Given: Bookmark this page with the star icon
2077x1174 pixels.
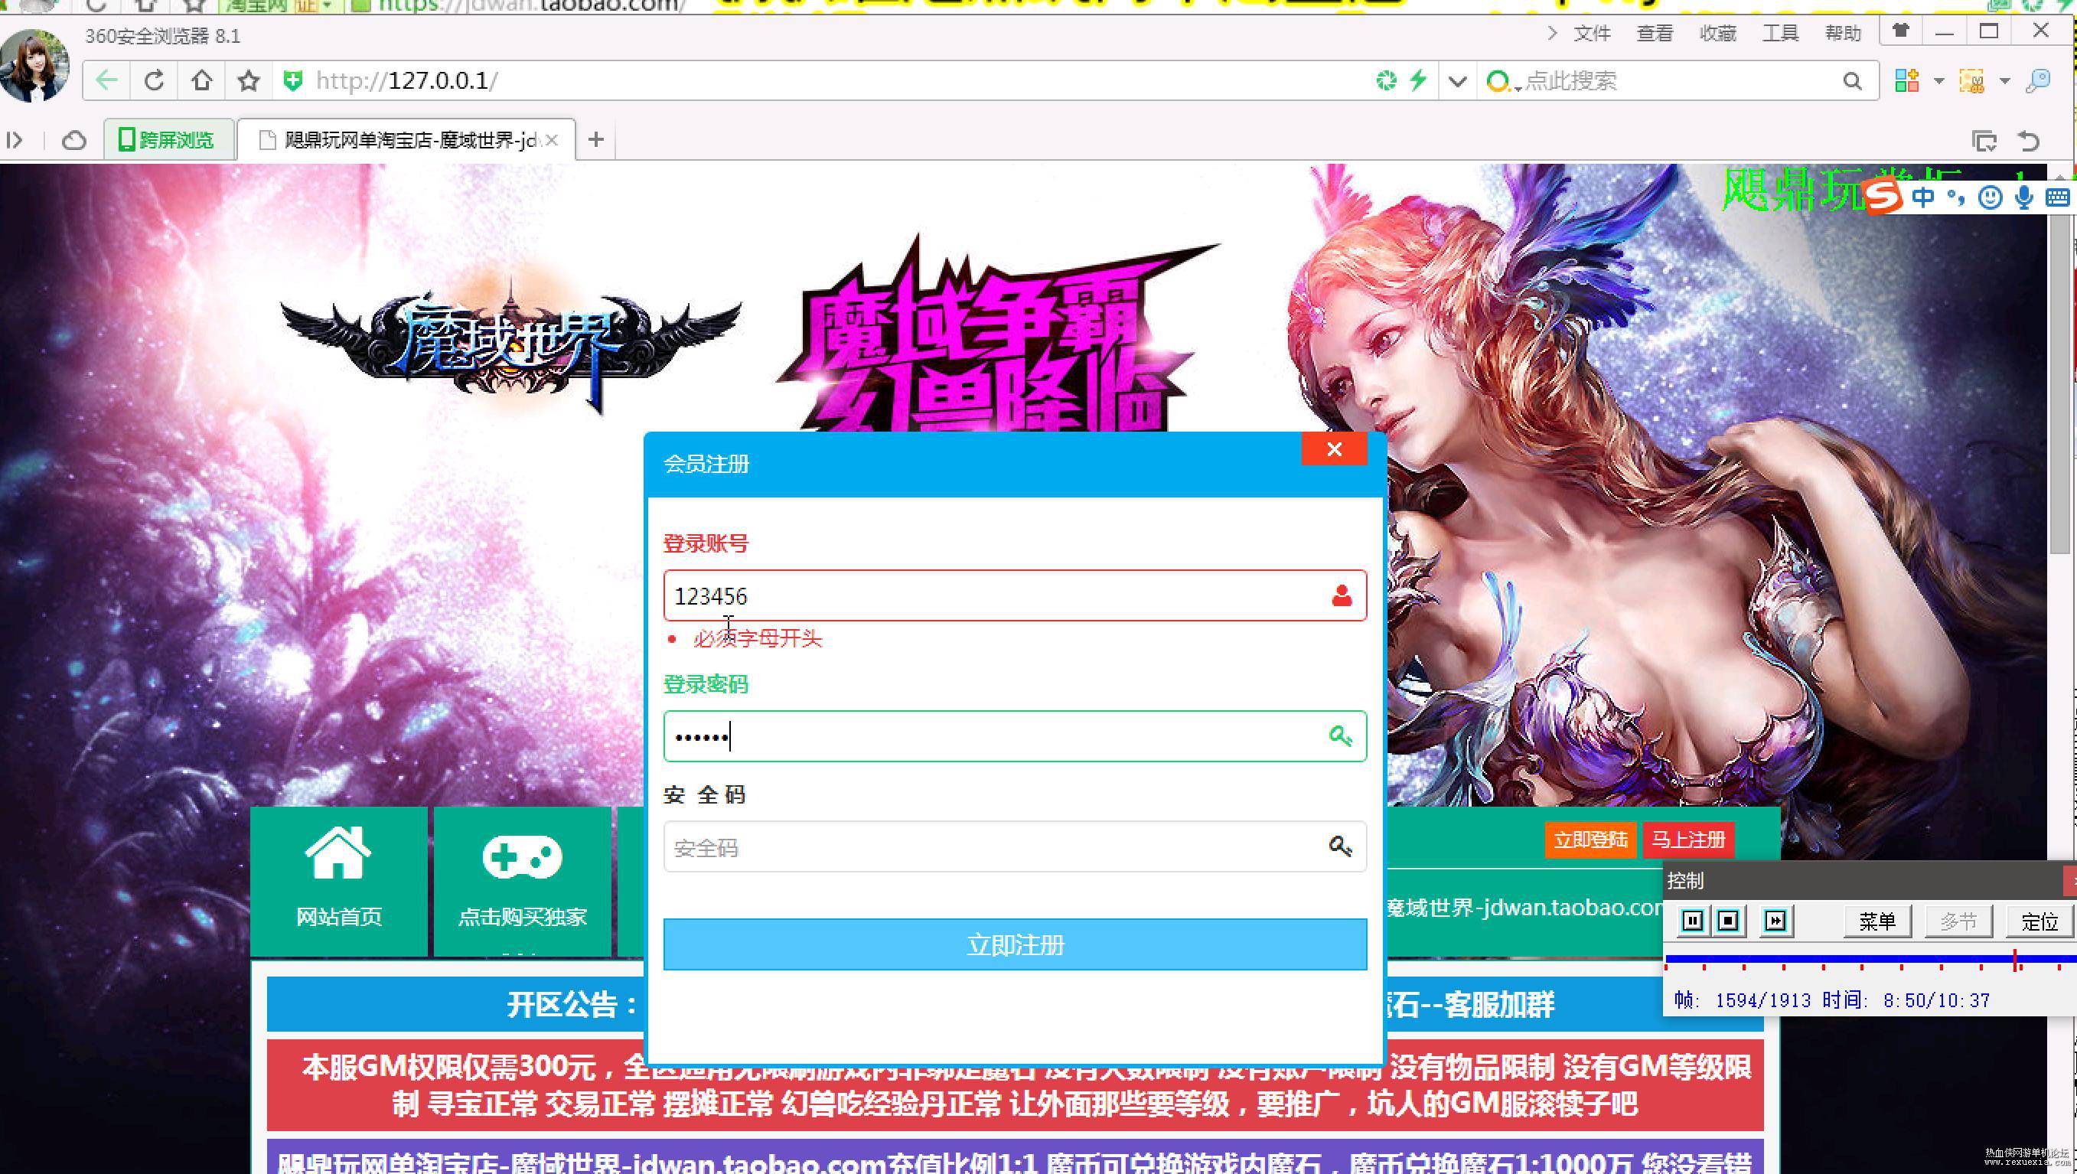Looking at the screenshot, I should (x=248, y=80).
